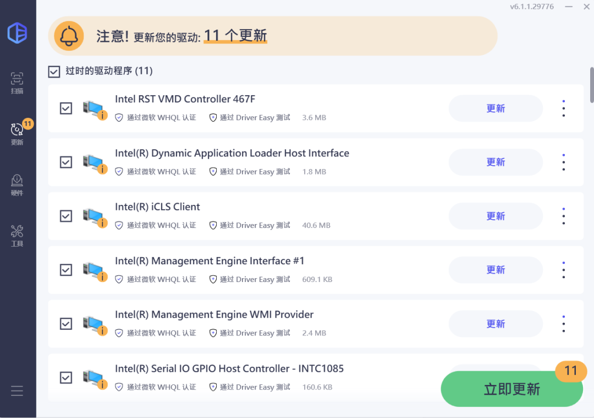Select 'Intel(R) Management Engine WMI Provider' title
This screenshot has height=418, width=594.
tap(214, 314)
